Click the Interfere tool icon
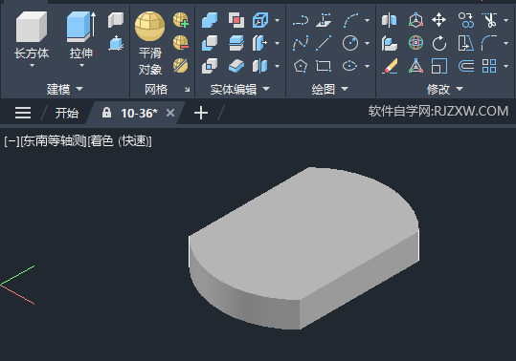This screenshot has height=361, width=516. [x=236, y=20]
